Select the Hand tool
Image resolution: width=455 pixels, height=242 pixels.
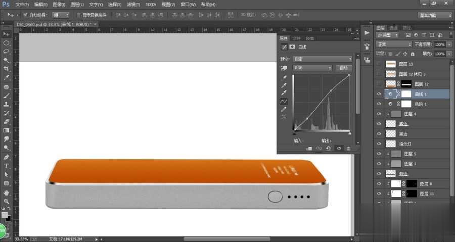pos(6,192)
